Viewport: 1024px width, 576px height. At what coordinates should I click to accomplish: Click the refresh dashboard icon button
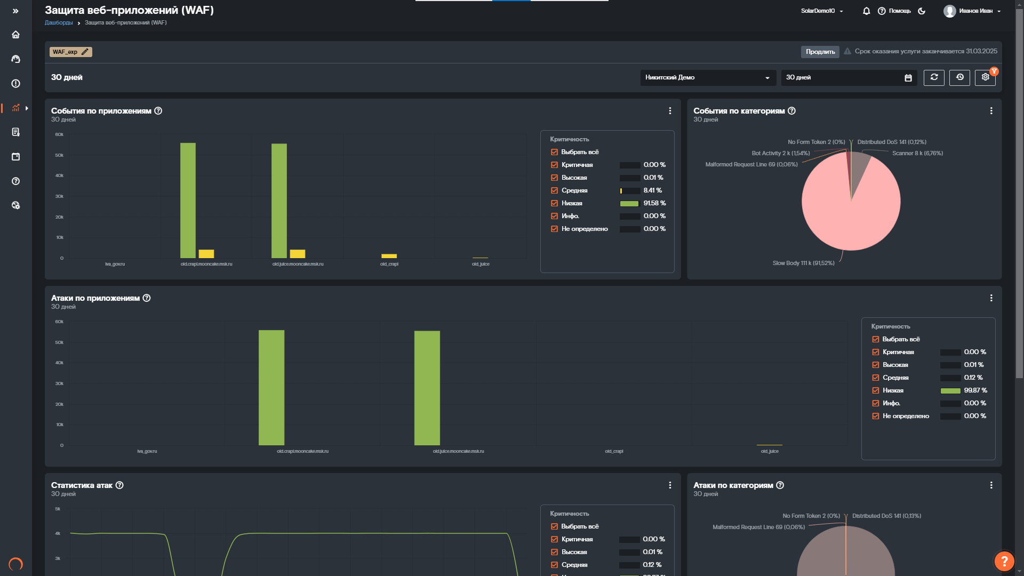tap(934, 77)
